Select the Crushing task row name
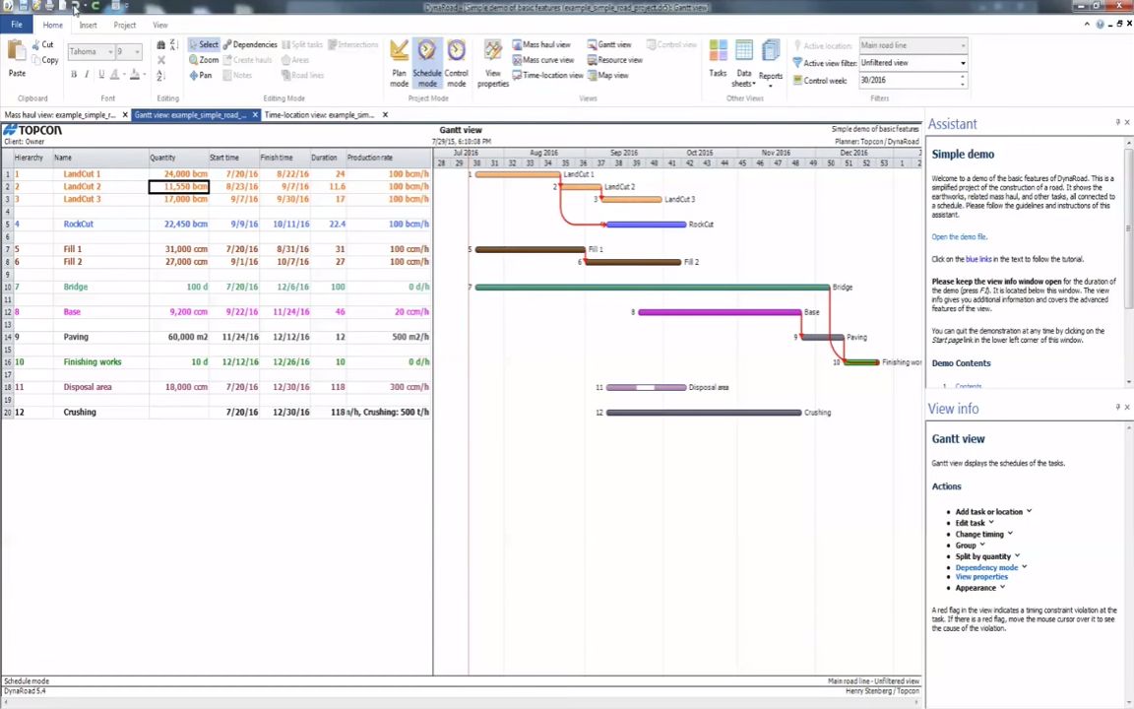This screenshot has height=709, width=1134. click(x=80, y=413)
